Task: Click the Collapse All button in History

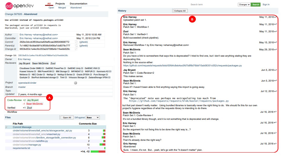Action: pos(180,10)
